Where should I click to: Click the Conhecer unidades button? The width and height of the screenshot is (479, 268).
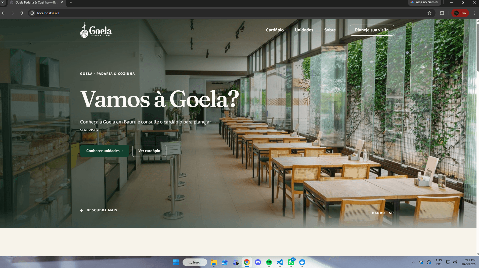pyautogui.click(x=105, y=151)
